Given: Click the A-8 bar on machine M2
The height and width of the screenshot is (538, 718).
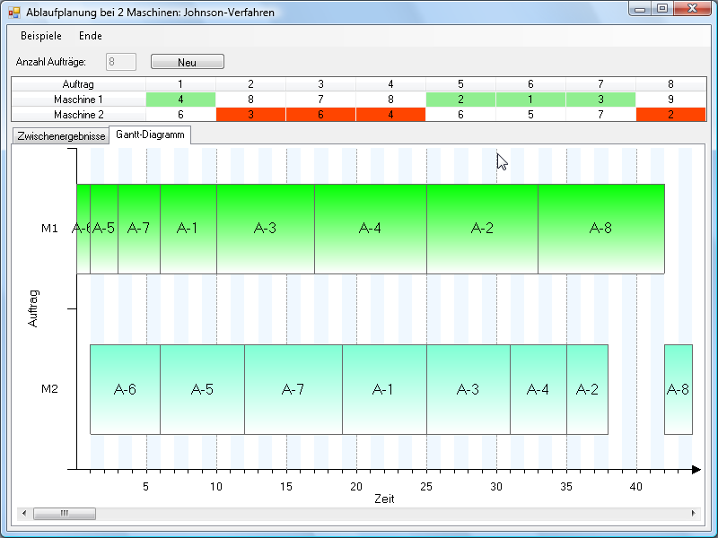Looking at the screenshot, I should point(678,389).
